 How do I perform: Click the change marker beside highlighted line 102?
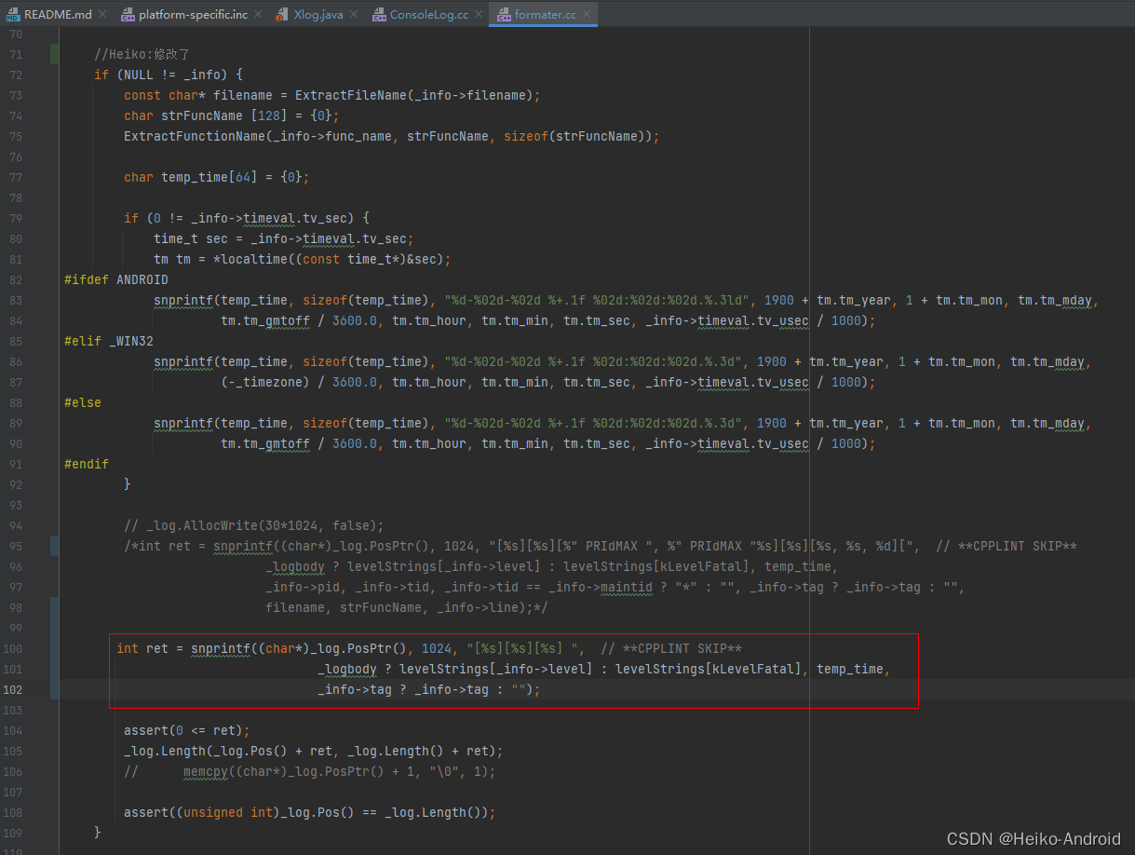point(53,689)
